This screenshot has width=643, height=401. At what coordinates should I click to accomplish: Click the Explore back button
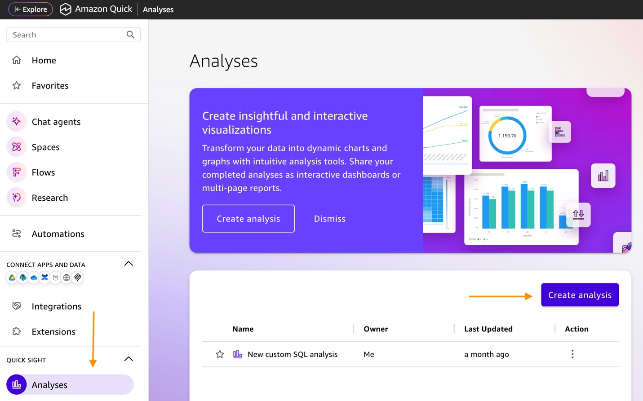(31, 9)
